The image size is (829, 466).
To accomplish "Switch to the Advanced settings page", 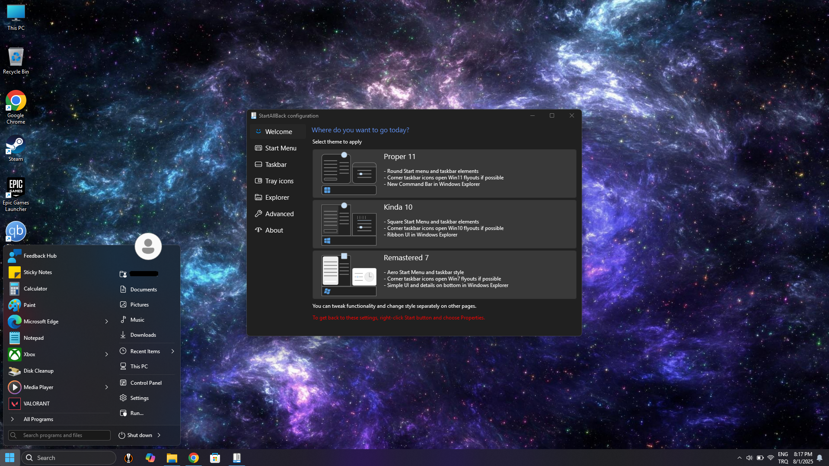I will pyautogui.click(x=278, y=214).
